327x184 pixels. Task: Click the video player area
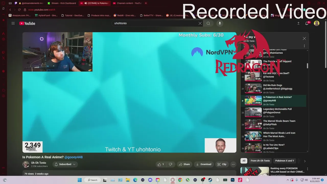[x=129, y=92]
